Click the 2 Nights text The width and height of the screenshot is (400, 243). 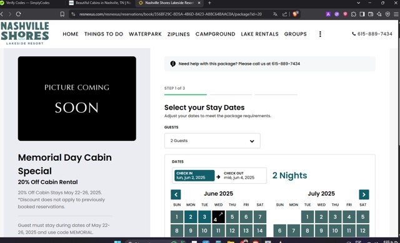click(x=289, y=175)
